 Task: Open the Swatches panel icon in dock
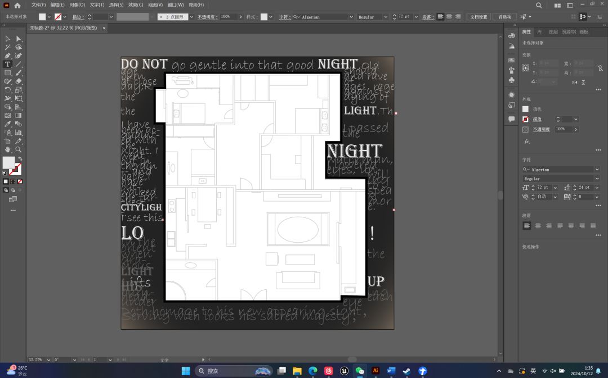pyautogui.click(x=511, y=60)
